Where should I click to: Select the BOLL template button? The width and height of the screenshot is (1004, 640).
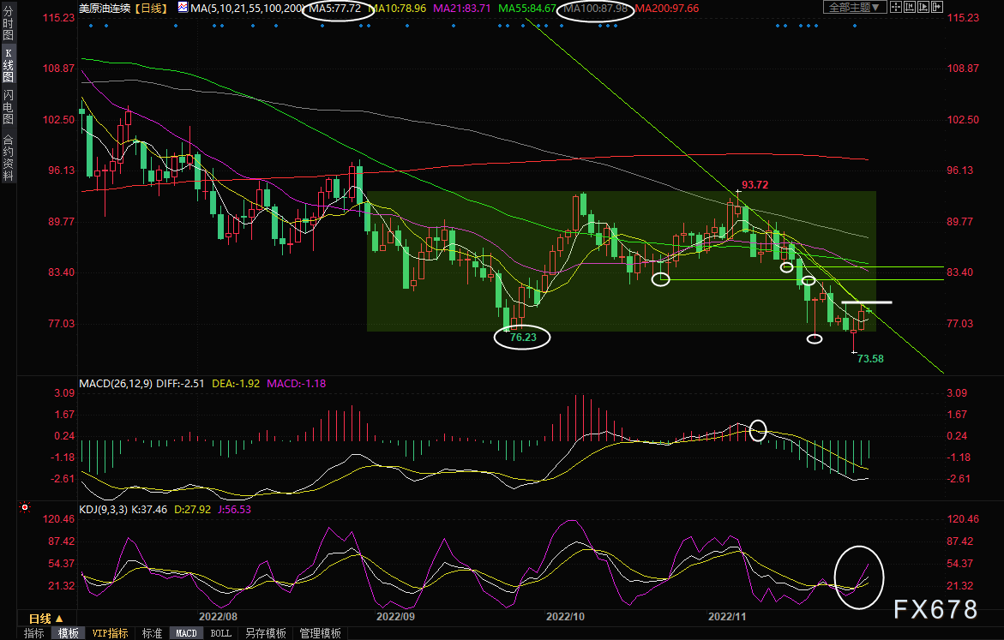pyautogui.click(x=221, y=633)
